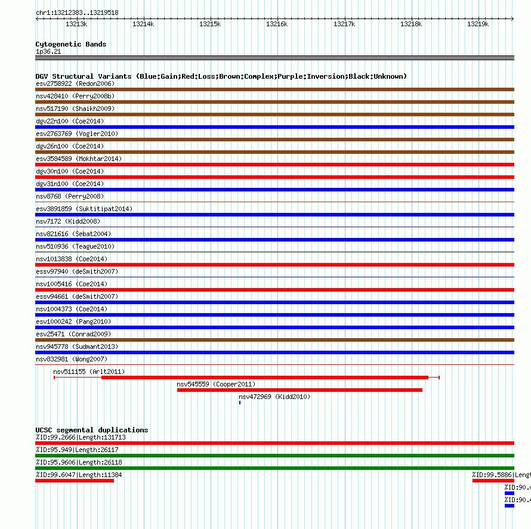Click the green bar under %ID:95.9606
Screen dimensions: 531x529
click(274, 468)
